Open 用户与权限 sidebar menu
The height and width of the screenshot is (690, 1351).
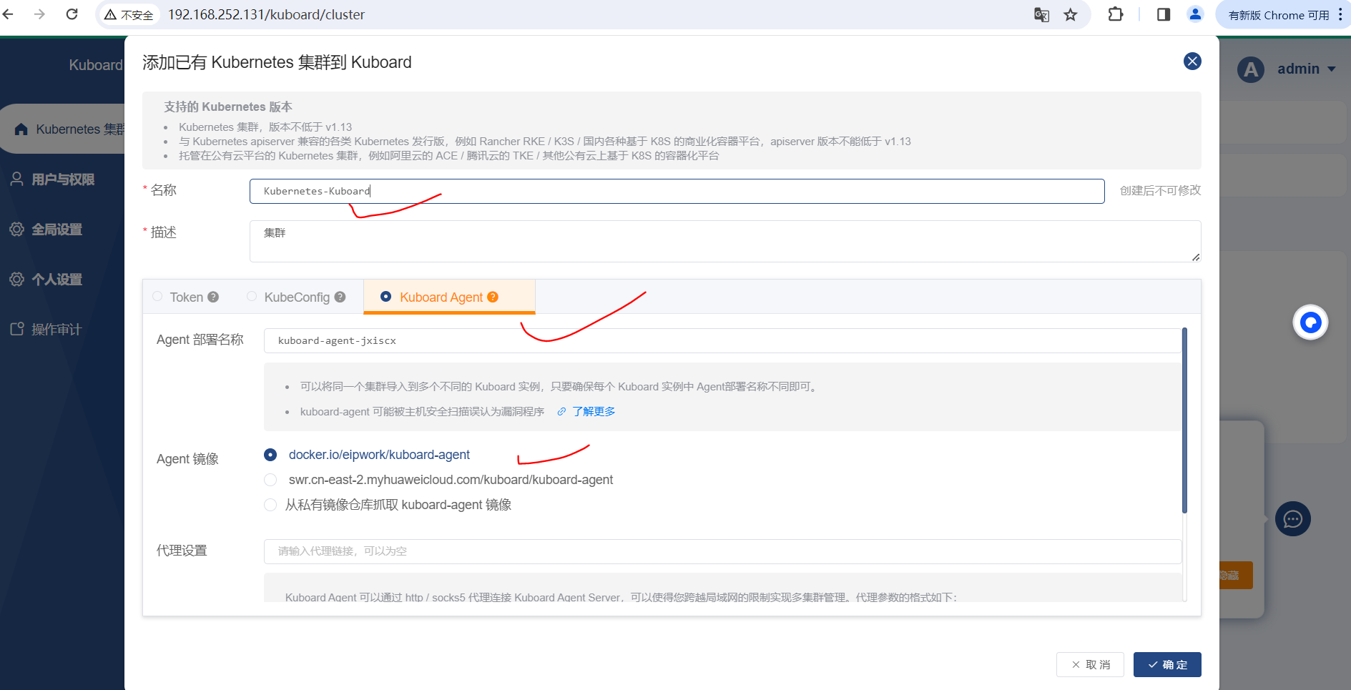coord(63,179)
